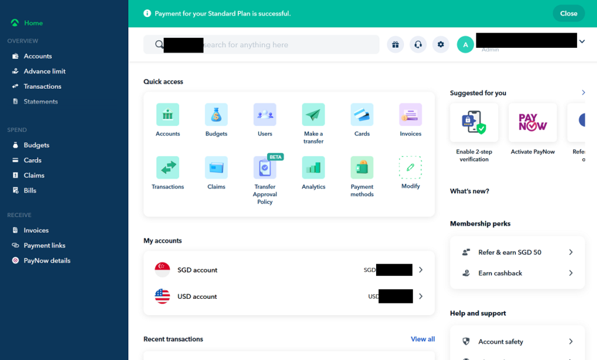Click the Make a transfer paper plane icon
597x360 pixels.
pyautogui.click(x=313, y=115)
